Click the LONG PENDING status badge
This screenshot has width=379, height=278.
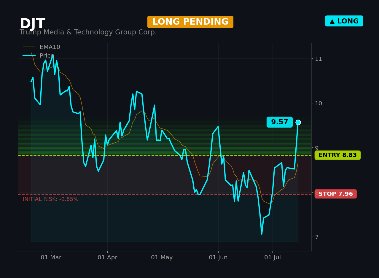190,22
